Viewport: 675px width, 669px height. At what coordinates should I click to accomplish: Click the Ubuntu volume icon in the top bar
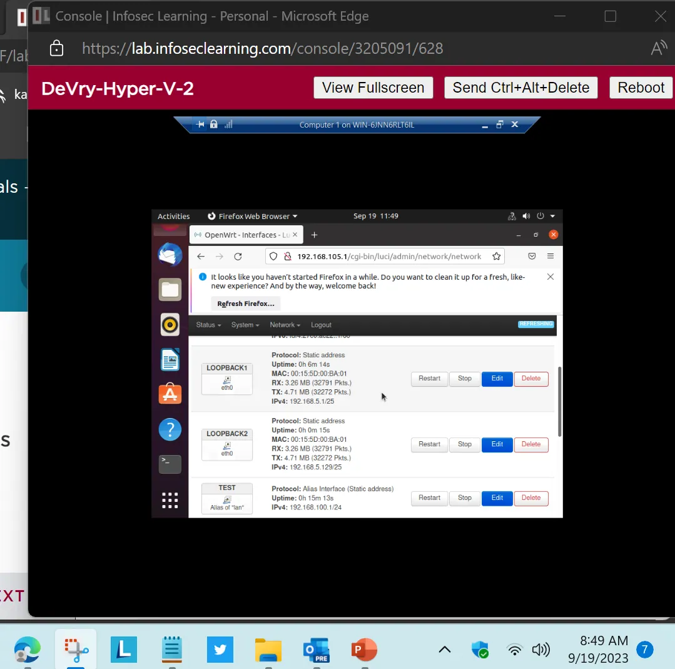pos(526,217)
